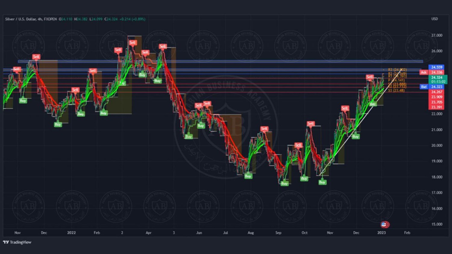This screenshot has height=254, width=452.
Task: Click the 18.000 price axis level
Action: [437, 177]
